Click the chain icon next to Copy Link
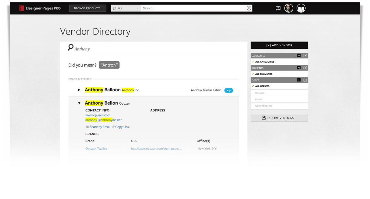Image resolution: width=370 pixels, height=199 pixels. [113, 127]
